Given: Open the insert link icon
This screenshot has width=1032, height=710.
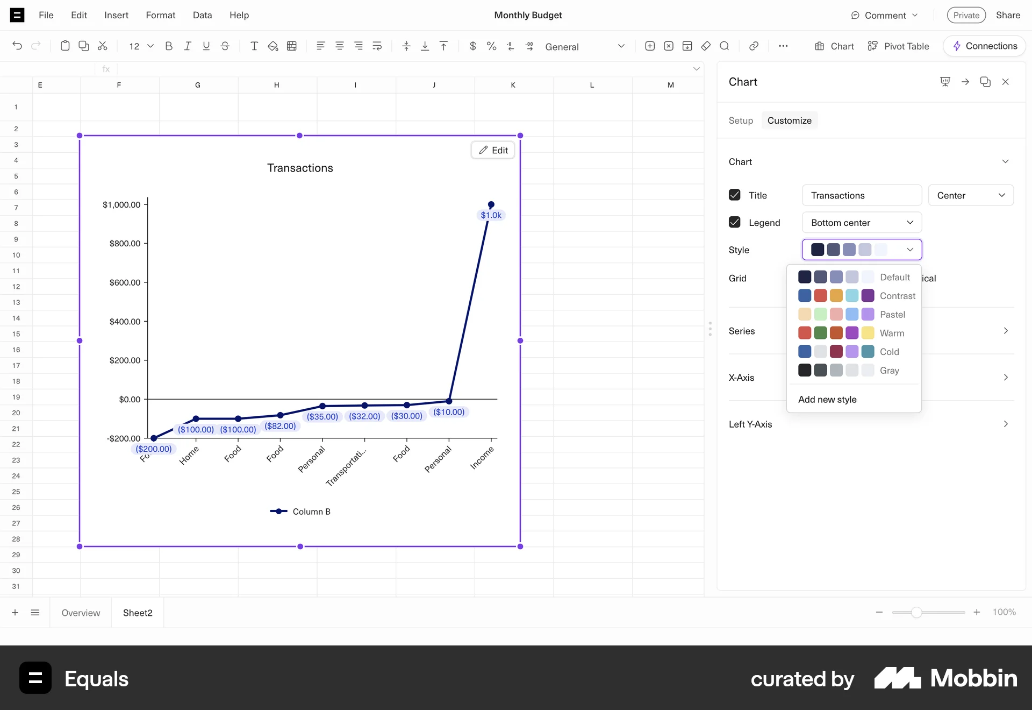Looking at the screenshot, I should click(754, 46).
